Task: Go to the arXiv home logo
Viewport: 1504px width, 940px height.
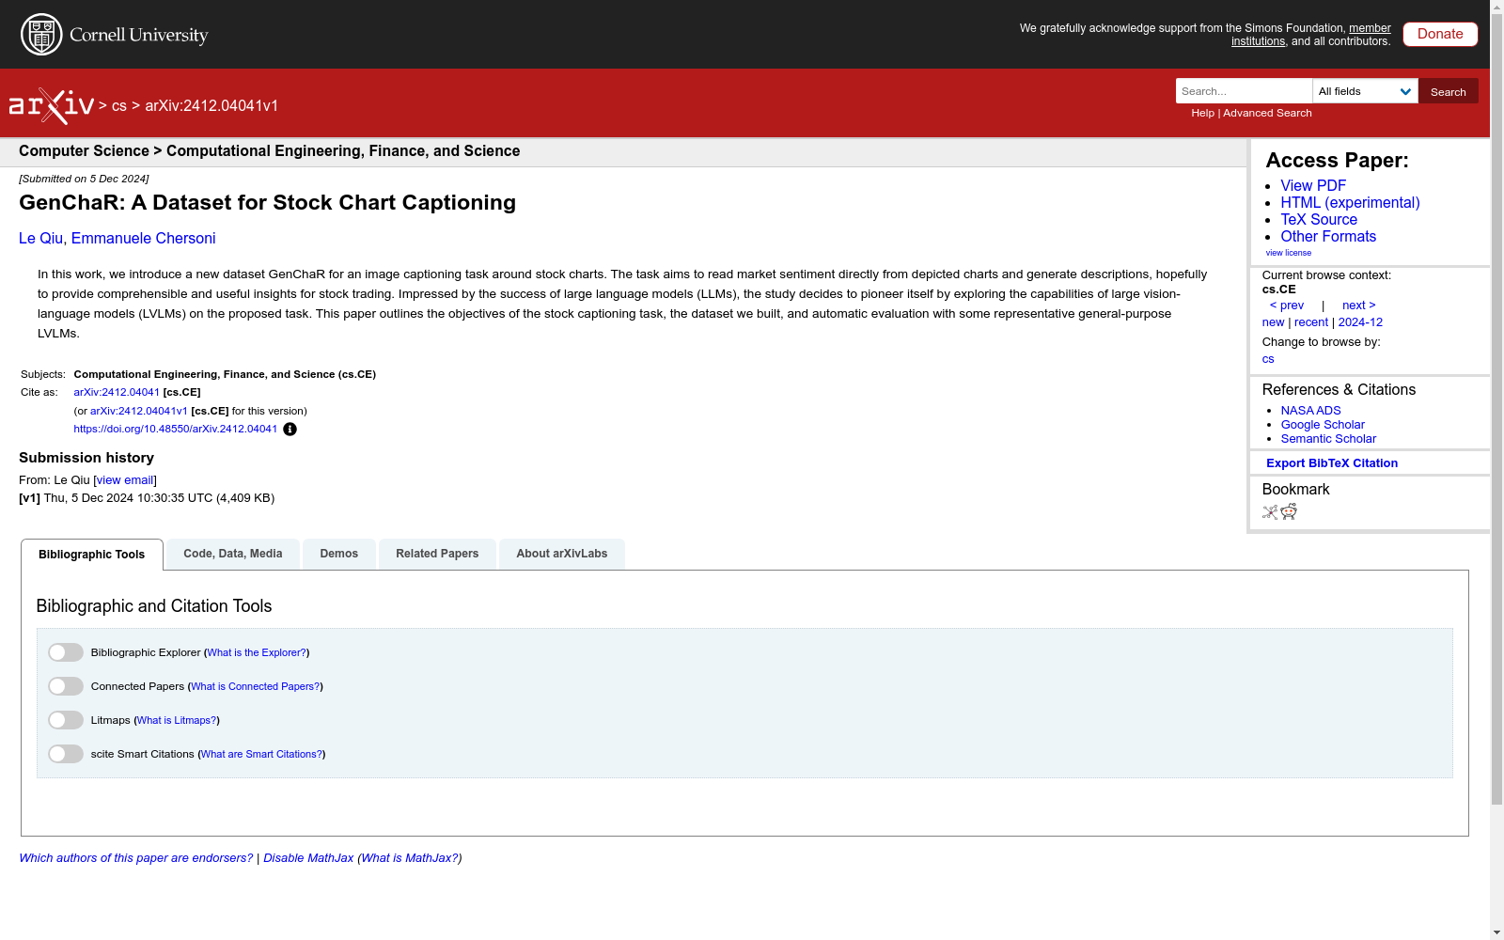Action: pos(52,106)
